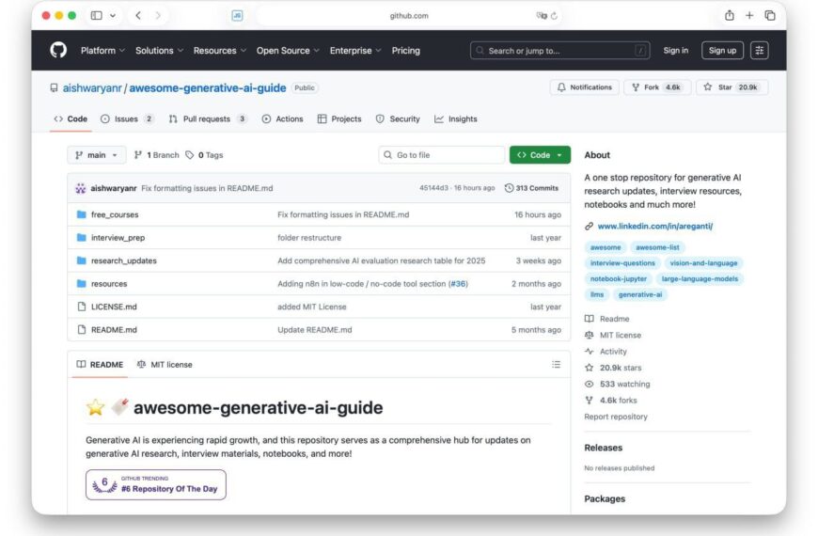
Task: Expand the main branch dropdown
Action: coord(97,155)
